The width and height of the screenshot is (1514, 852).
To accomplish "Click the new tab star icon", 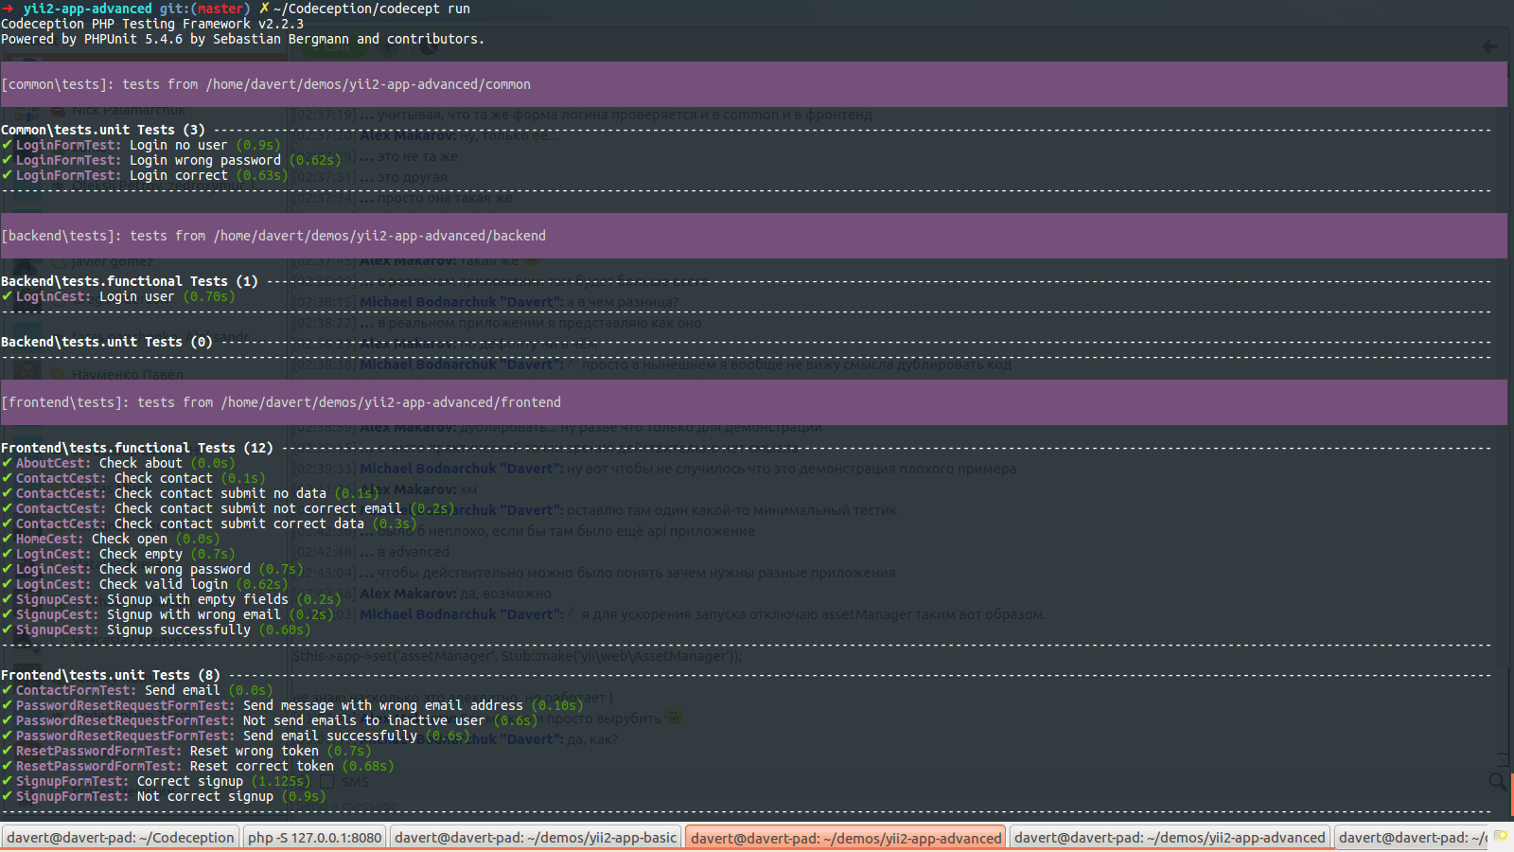I will (1502, 837).
